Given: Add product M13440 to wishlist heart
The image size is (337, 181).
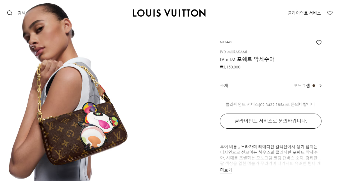Looking at the screenshot, I should [x=319, y=43].
